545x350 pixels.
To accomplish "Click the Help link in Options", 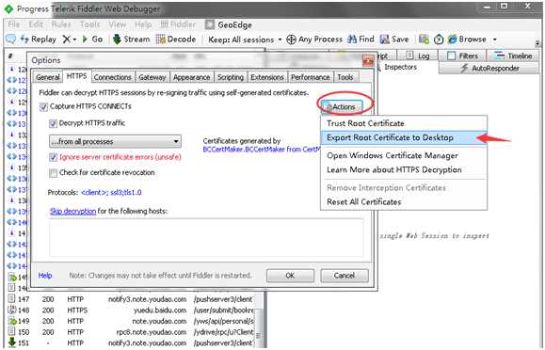I will (45, 276).
